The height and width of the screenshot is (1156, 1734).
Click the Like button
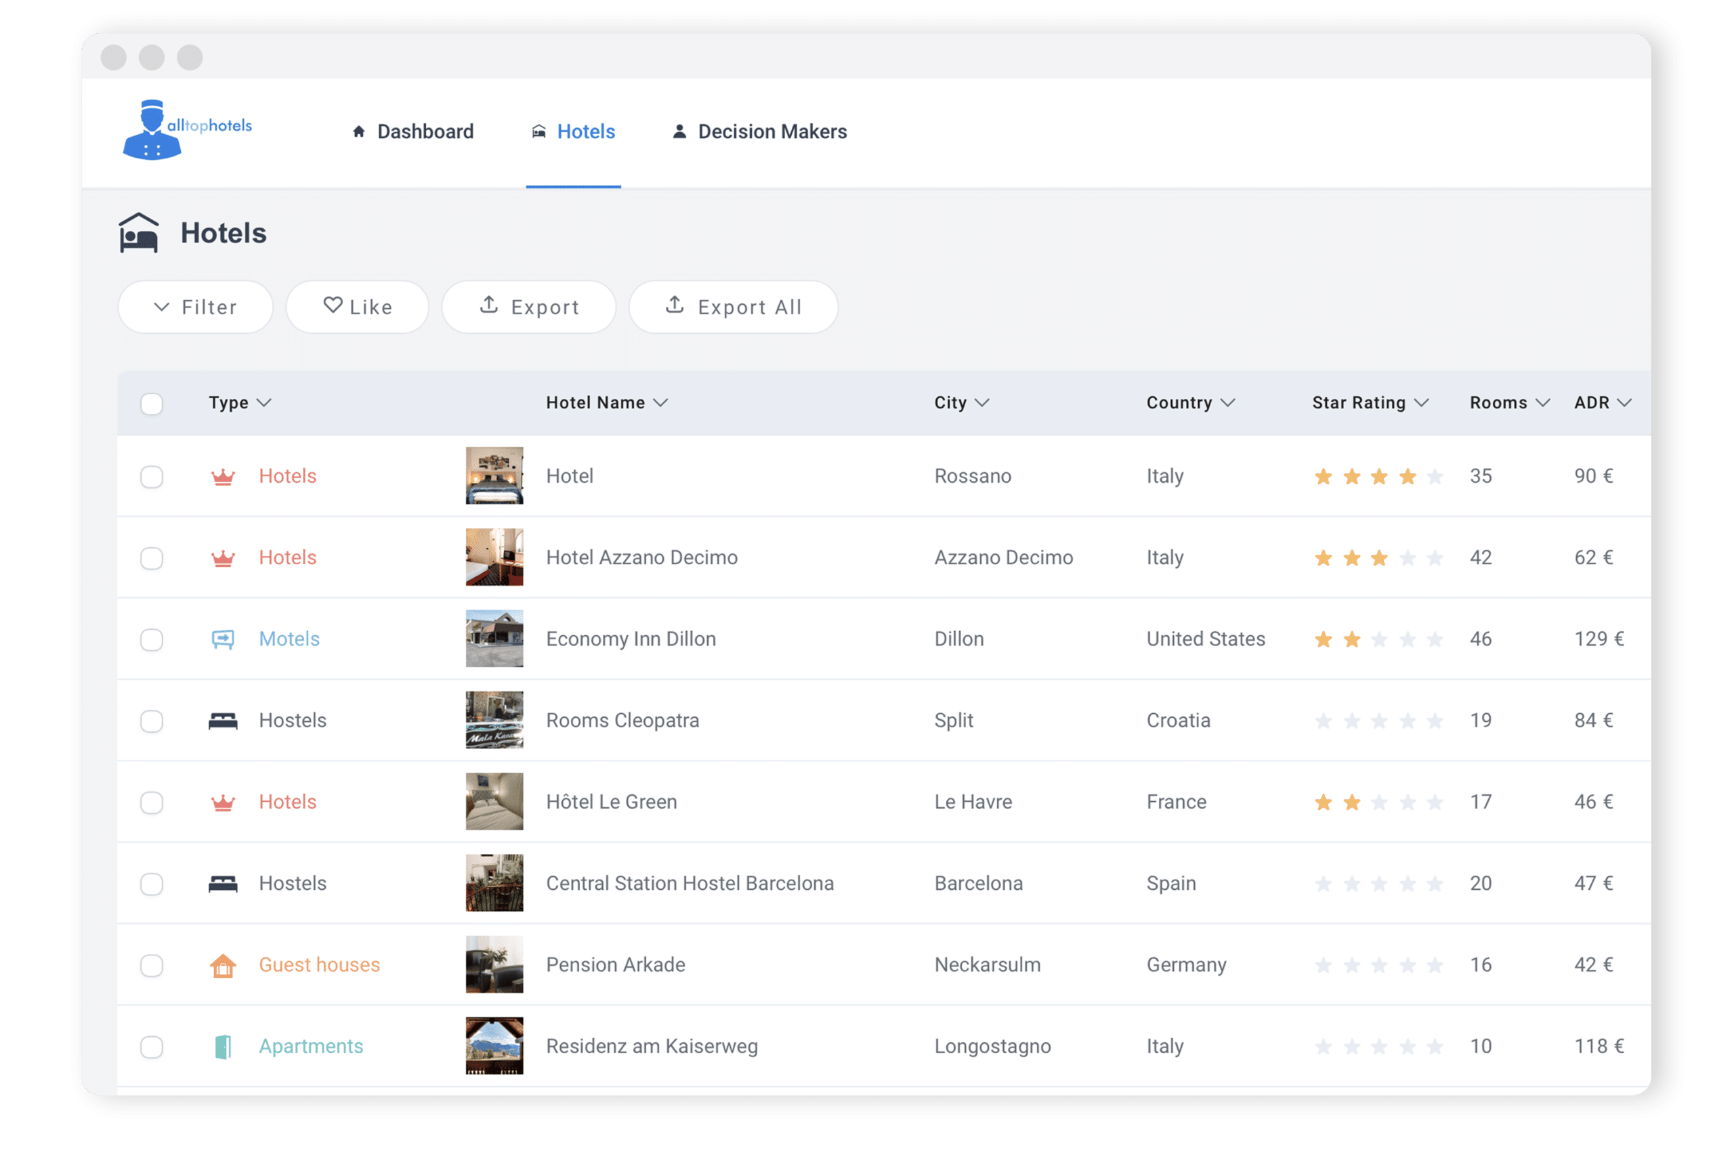358,307
